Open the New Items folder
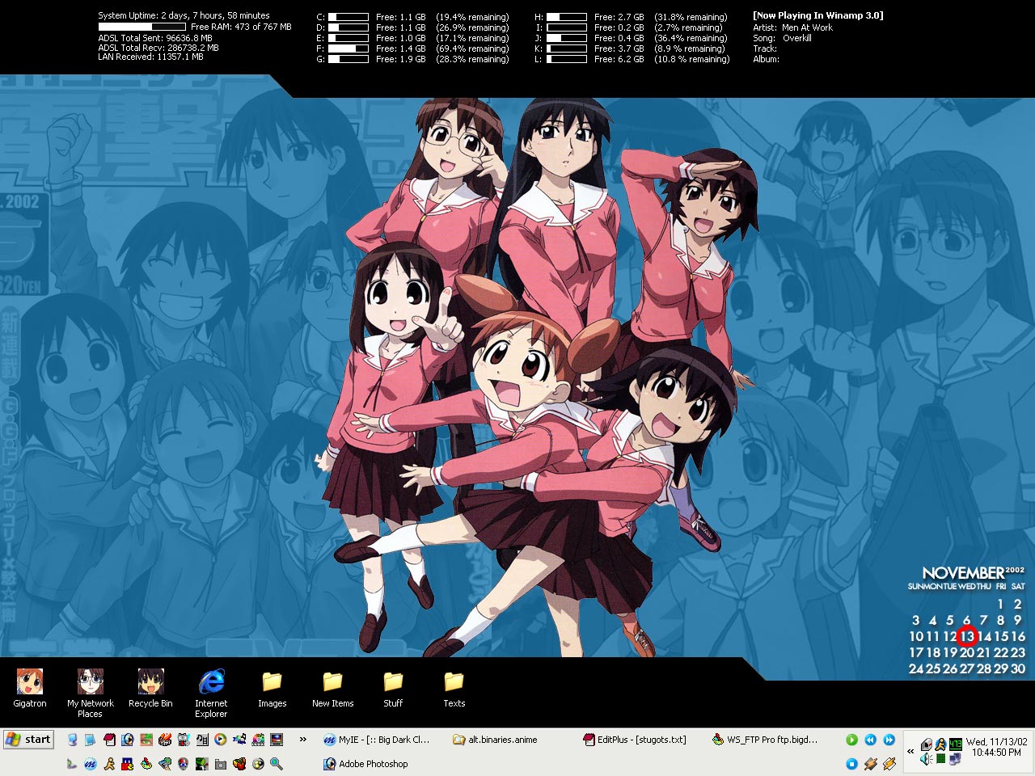 click(332, 689)
